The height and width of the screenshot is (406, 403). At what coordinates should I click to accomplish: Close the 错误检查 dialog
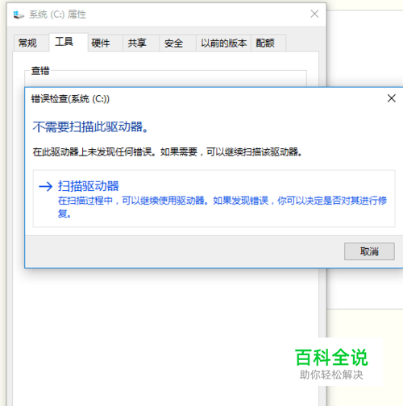pyautogui.click(x=392, y=98)
